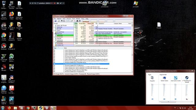This screenshot has height=110, width=196.
Task: Select the Bandicam desktop shortcut
Action: click(4, 46)
